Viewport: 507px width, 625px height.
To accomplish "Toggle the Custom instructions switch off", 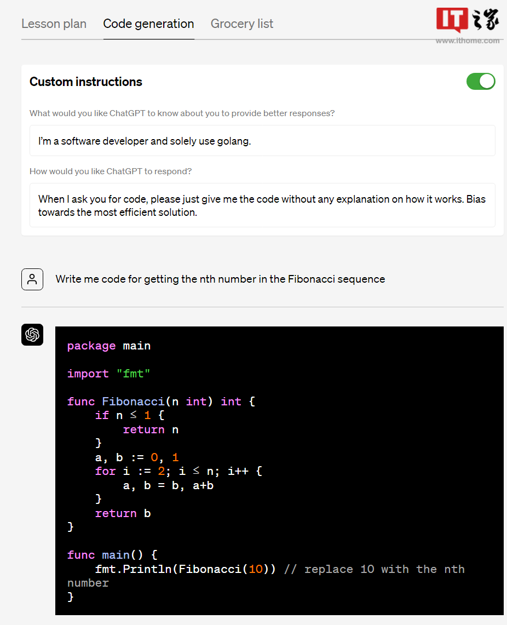I will (481, 82).
